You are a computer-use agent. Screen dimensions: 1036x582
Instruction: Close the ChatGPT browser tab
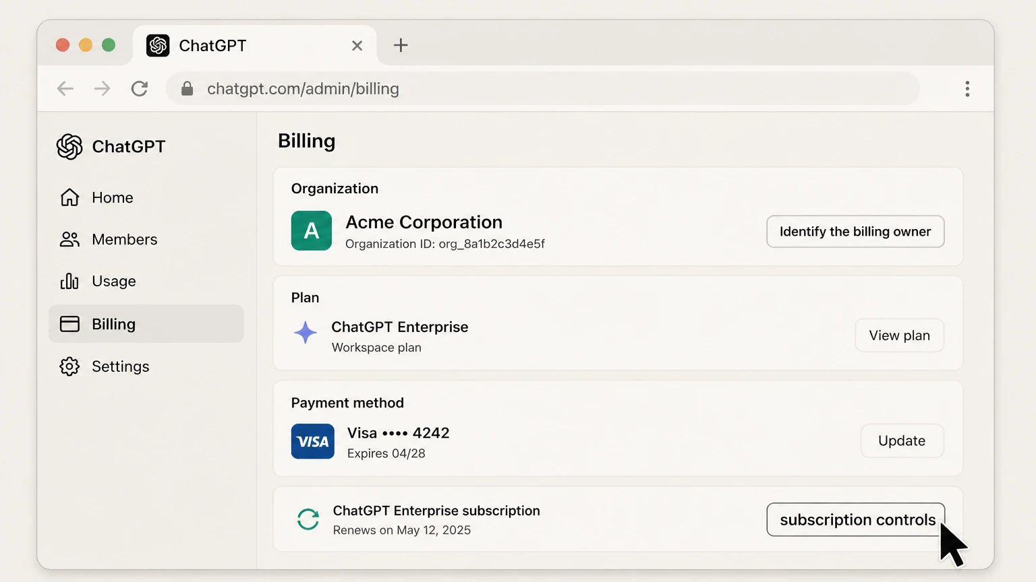click(x=357, y=46)
